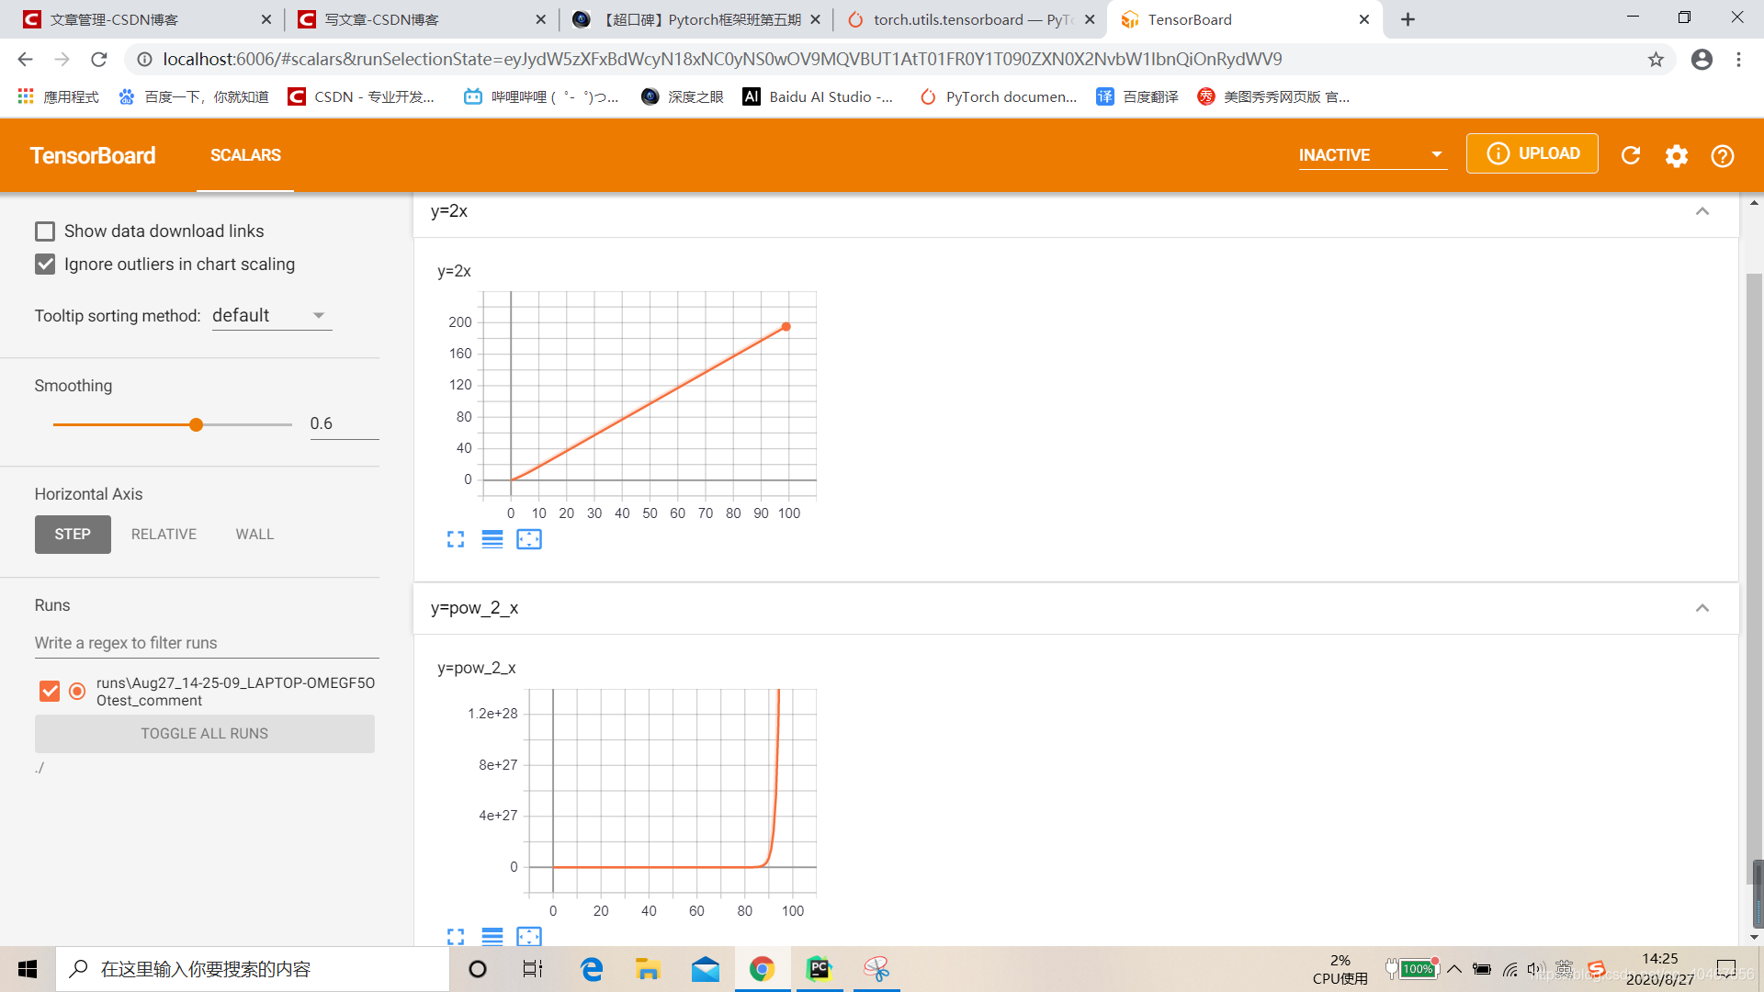
Task: Click the RELATIVE horizontal axis option
Action: tap(163, 533)
